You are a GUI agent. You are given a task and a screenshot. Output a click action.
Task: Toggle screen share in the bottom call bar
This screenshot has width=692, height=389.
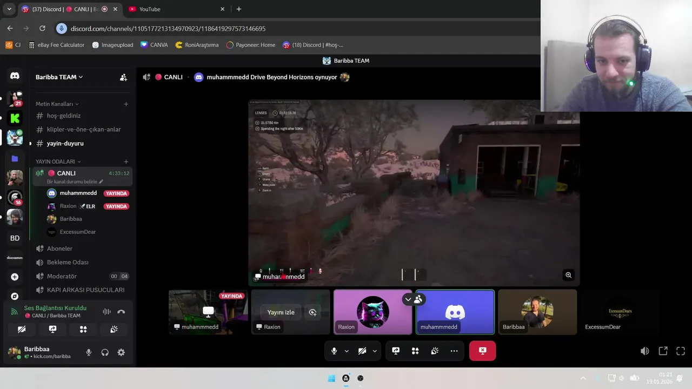click(x=396, y=351)
